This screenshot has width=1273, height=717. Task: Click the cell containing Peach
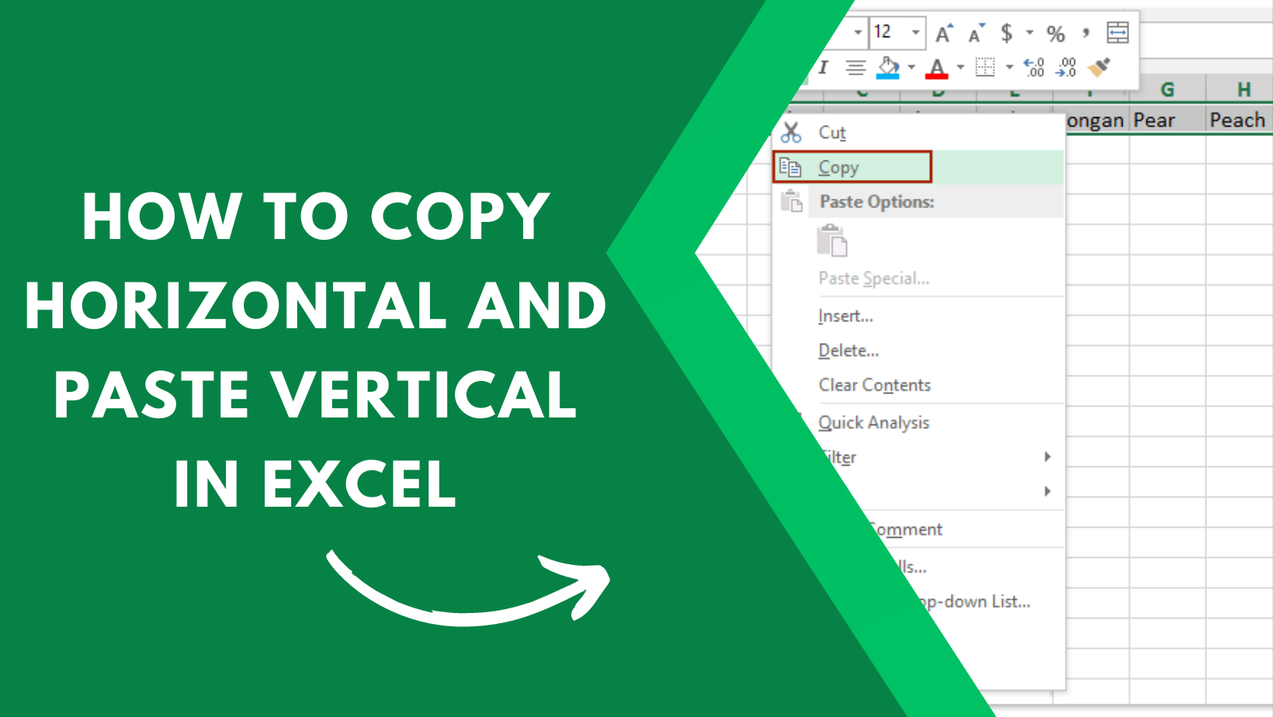click(x=1240, y=120)
